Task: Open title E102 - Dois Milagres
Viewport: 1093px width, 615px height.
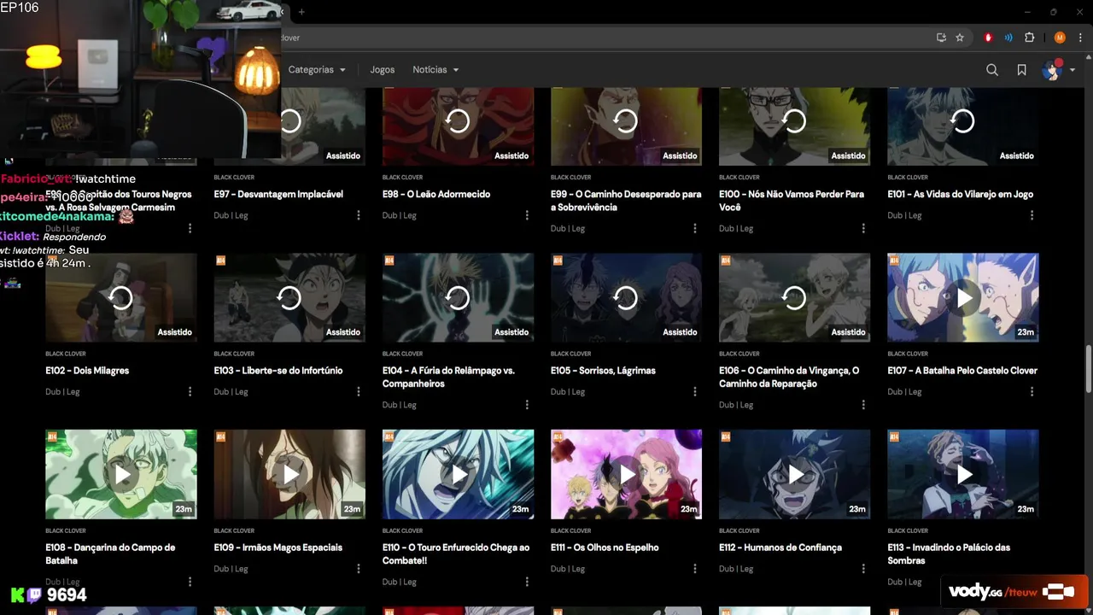Action: click(x=87, y=371)
